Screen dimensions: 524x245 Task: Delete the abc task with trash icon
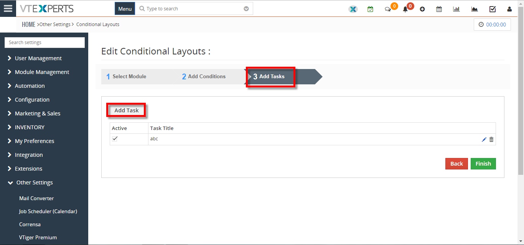tap(491, 140)
